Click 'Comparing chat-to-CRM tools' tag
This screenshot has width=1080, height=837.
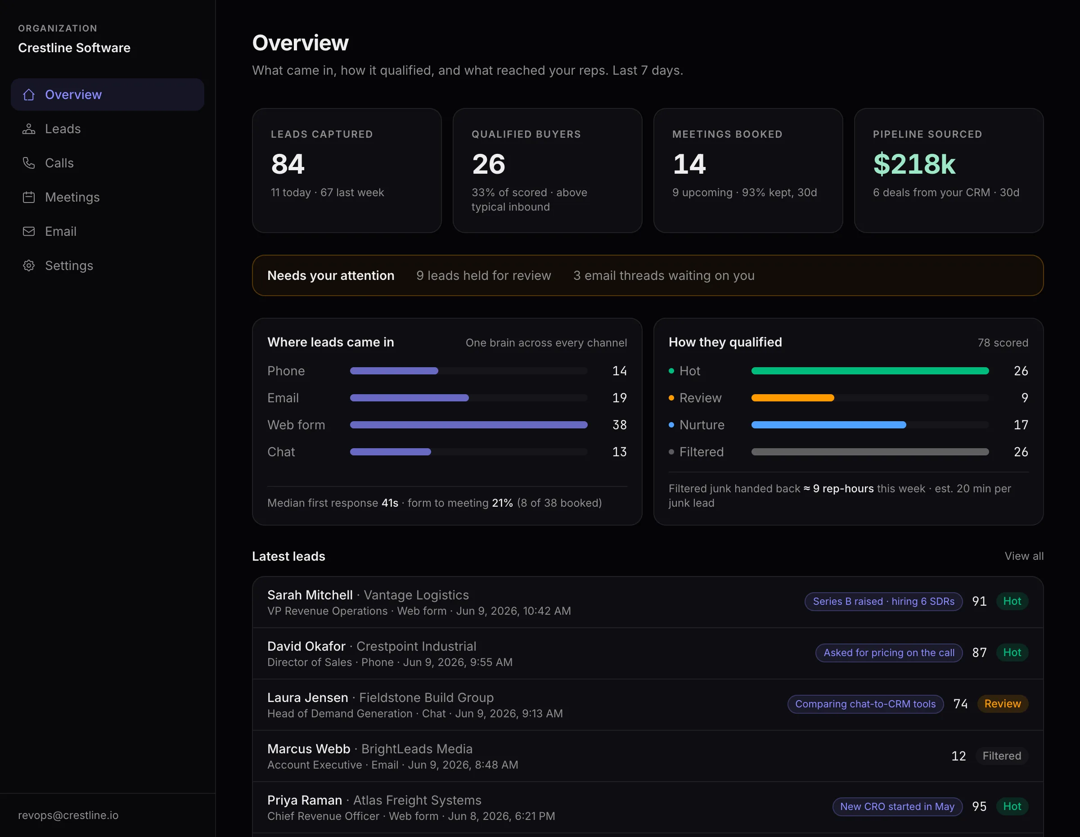[x=865, y=703]
